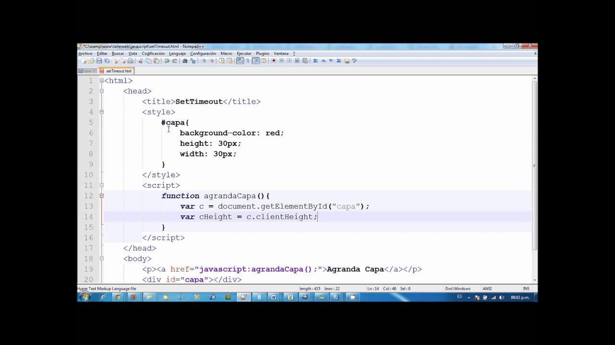Click the Dos\Windows status bar entry
This screenshot has width=615, height=345.
click(x=458, y=288)
